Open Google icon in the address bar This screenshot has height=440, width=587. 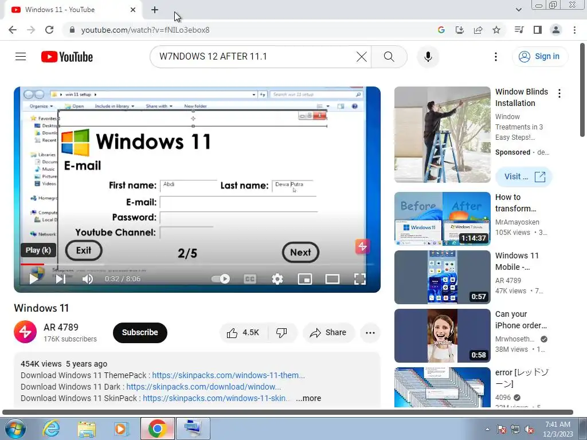click(x=441, y=30)
